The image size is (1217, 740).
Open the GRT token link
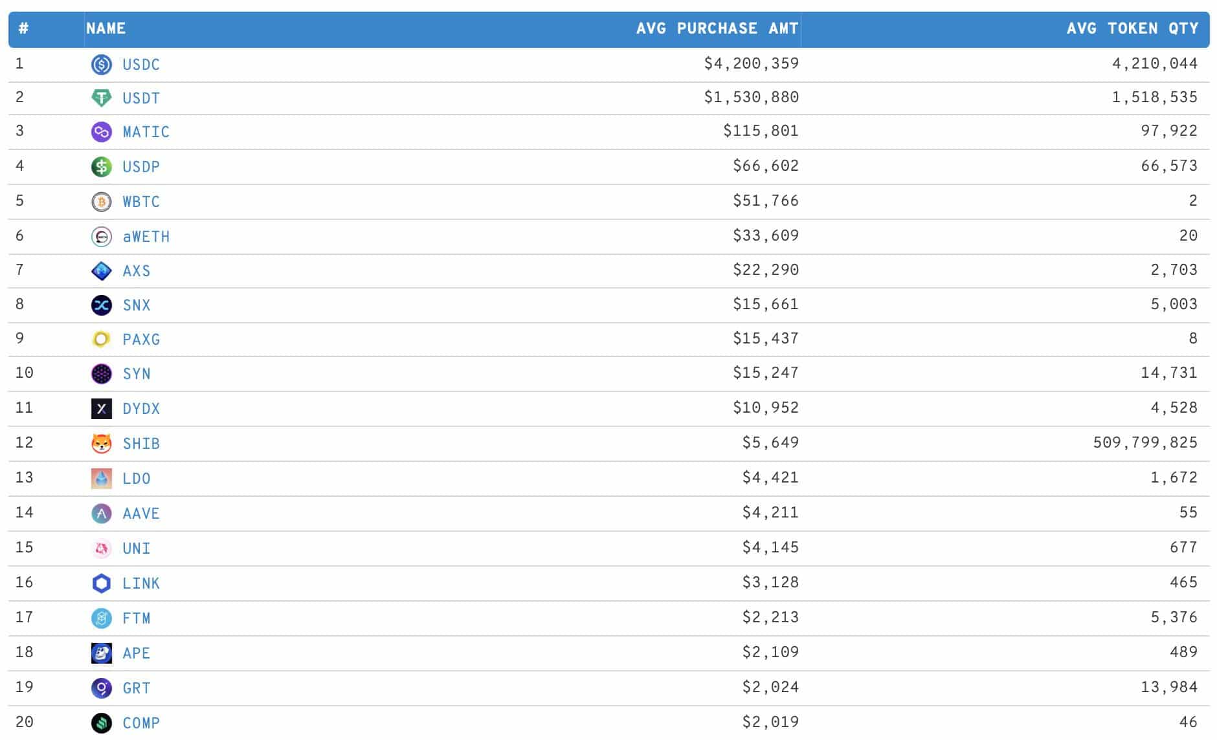(137, 688)
